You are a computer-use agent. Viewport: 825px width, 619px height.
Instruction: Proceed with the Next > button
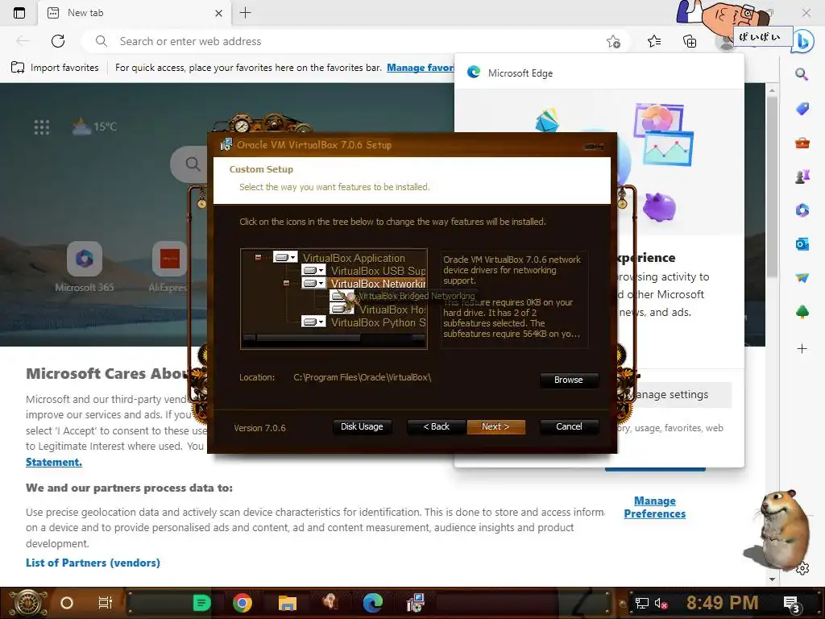495,427
